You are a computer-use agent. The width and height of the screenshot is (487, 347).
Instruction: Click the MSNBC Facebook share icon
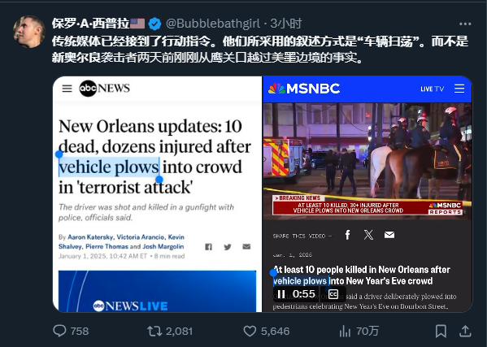point(347,235)
